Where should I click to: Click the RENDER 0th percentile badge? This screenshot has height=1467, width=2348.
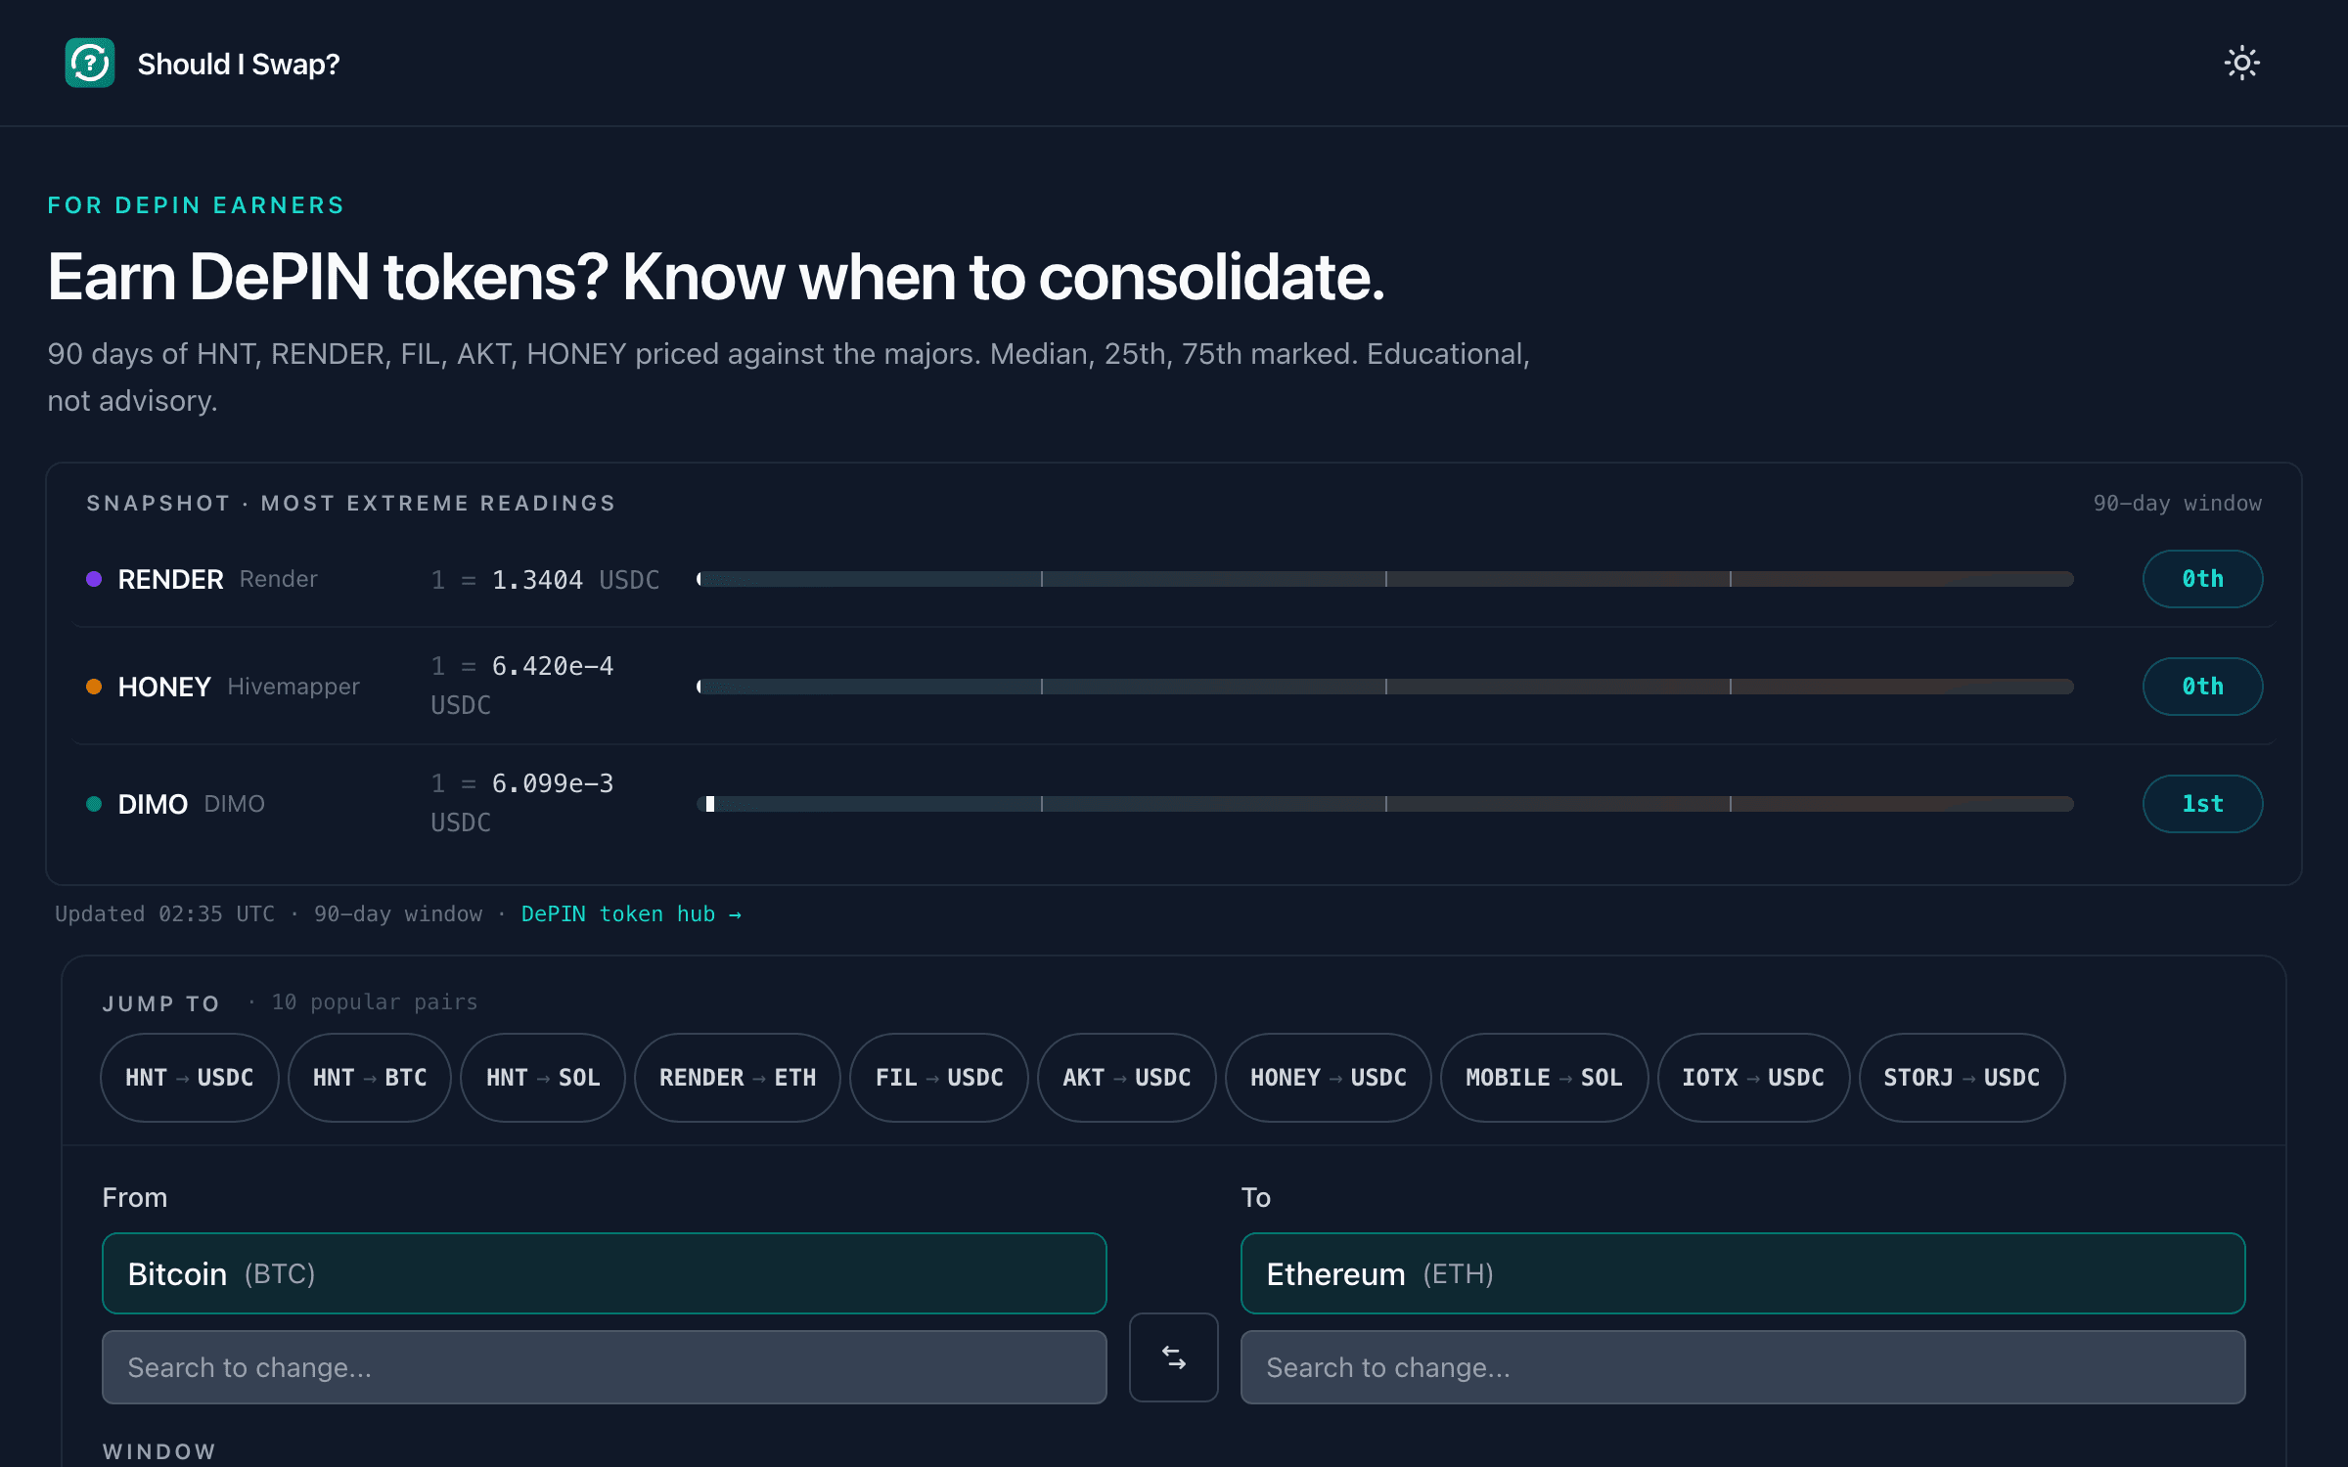2202,579
